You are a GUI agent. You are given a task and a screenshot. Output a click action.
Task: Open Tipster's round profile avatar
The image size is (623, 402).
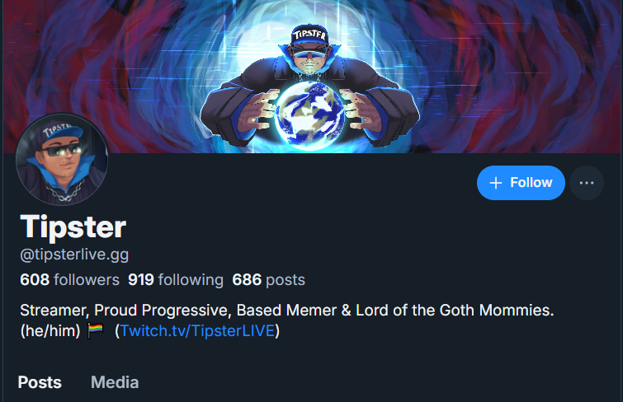pos(62,160)
